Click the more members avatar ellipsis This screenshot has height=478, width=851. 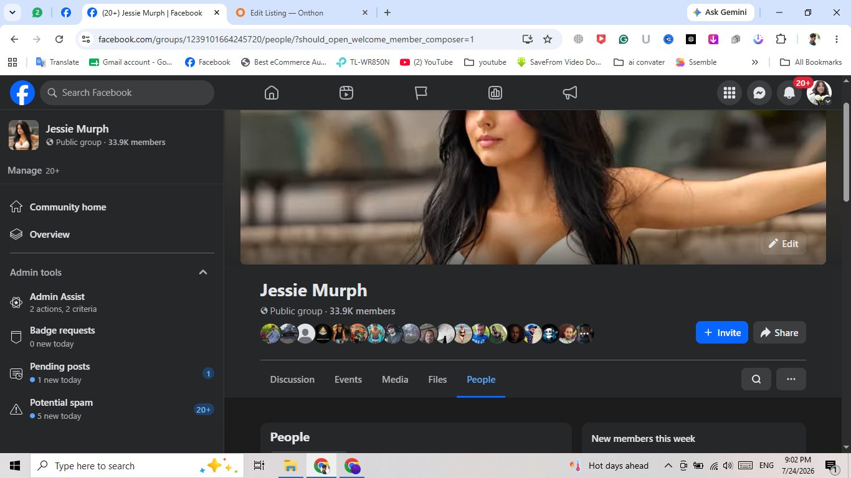[584, 334]
